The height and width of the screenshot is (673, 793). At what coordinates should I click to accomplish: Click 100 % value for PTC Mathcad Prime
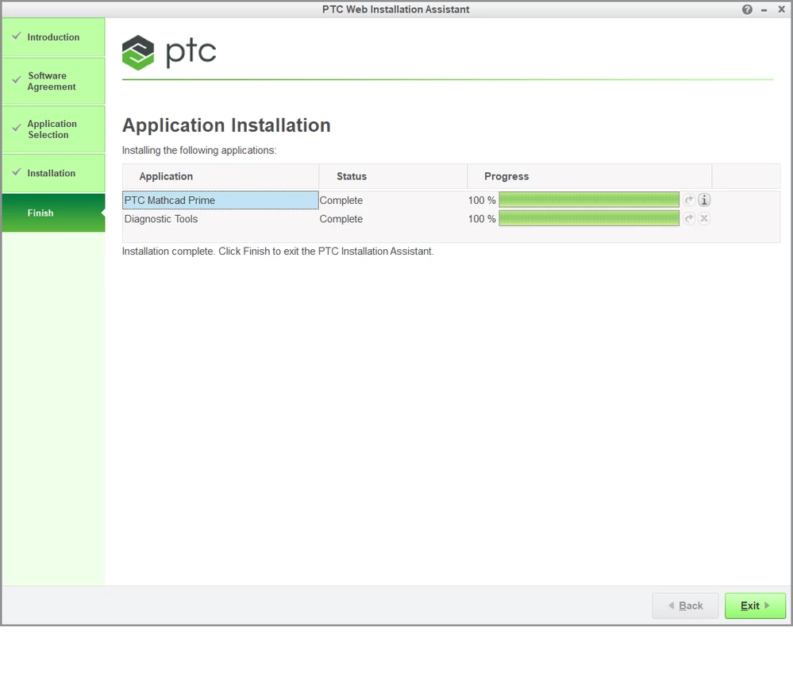pyautogui.click(x=482, y=201)
